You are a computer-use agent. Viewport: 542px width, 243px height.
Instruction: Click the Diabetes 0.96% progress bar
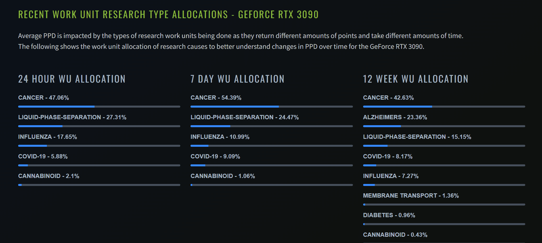pyautogui.click(x=444, y=224)
